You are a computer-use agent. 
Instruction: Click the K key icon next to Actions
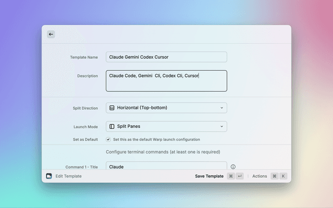coord(284,176)
